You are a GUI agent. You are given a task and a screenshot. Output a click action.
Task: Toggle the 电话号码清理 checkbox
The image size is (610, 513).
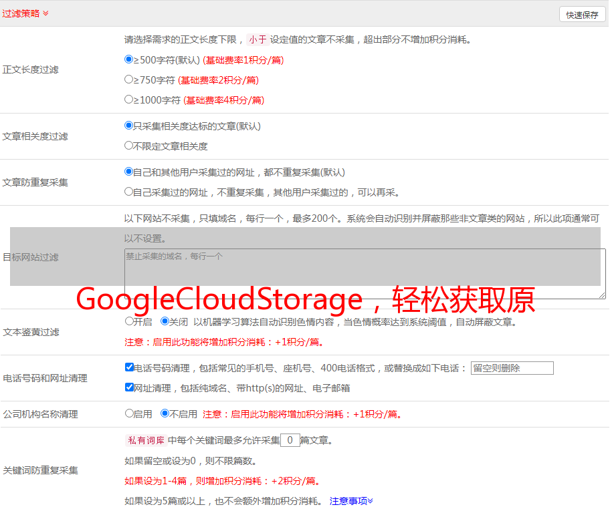tap(130, 367)
